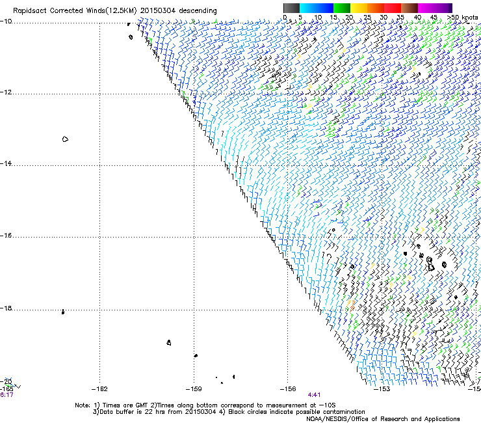Click the brown 35-40 knots legend swatch
The height and width of the screenshot is (423, 481).
[409, 8]
